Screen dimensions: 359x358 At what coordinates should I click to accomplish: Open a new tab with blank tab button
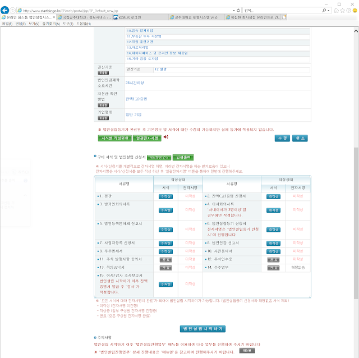284,17
